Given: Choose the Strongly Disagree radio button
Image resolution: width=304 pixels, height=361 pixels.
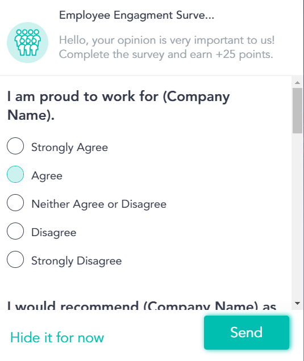Looking at the screenshot, I should (15, 259).
